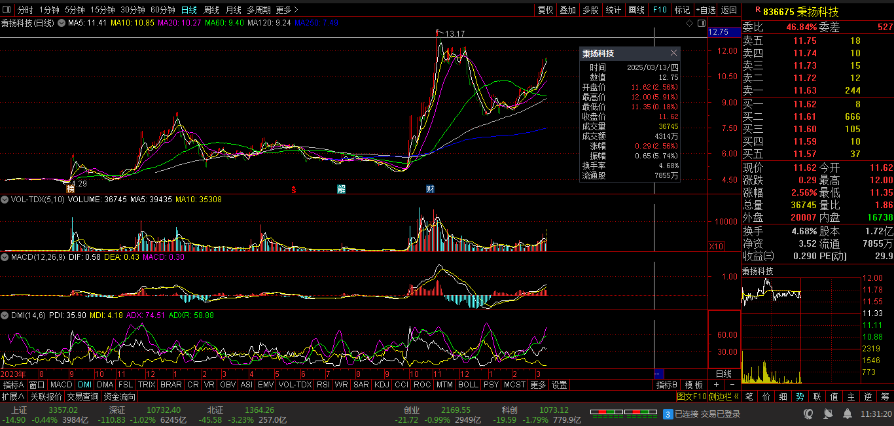Select the 笔 tick tab
Image resolution: width=894 pixels, height=426 pixels.
click(x=749, y=396)
